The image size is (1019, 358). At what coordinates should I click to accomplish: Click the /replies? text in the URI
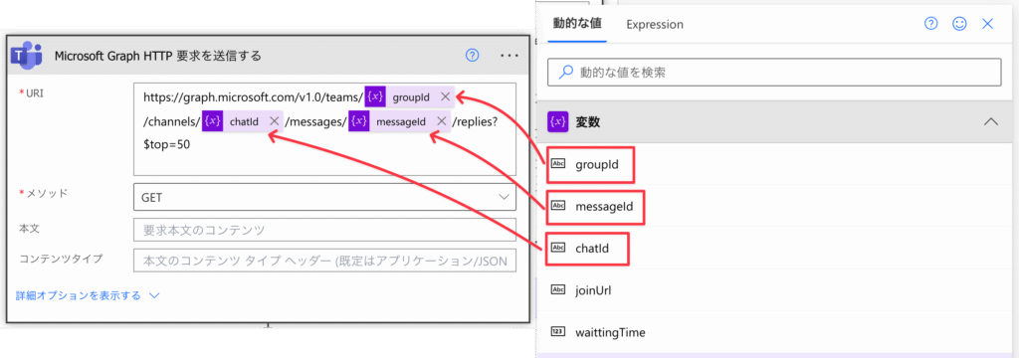coord(475,121)
